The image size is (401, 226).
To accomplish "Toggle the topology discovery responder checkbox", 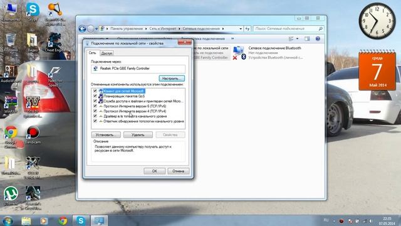I will 95,121.
